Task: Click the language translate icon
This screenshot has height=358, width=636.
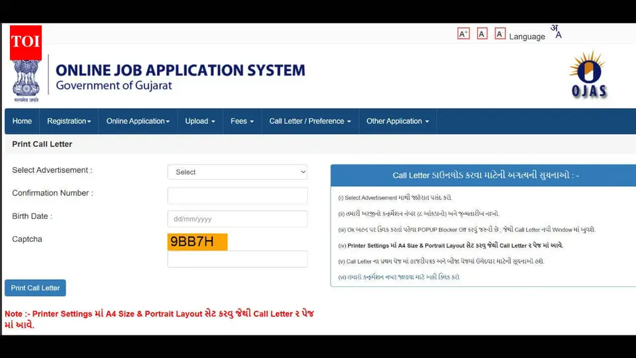Action: pyautogui.click(x=556, y=32)
